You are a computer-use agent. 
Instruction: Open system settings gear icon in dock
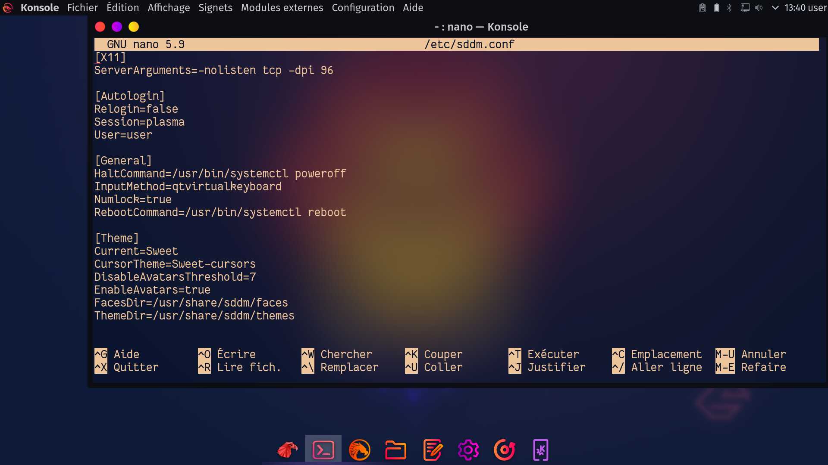click(468, 450)
